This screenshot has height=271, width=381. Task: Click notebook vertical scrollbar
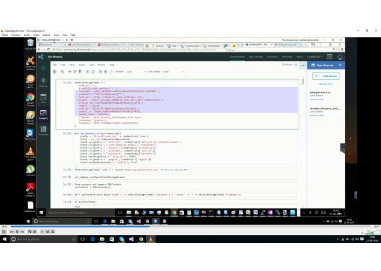click(x=303, y=82)
